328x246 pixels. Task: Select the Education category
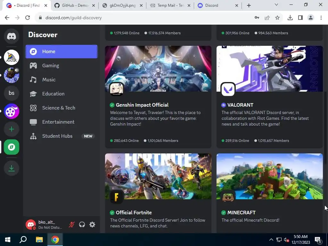click(x=61, y=94)
